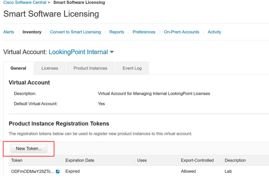
Task: Open the Cisco Software Central breadcrumb link
Action: pos(25,3)
